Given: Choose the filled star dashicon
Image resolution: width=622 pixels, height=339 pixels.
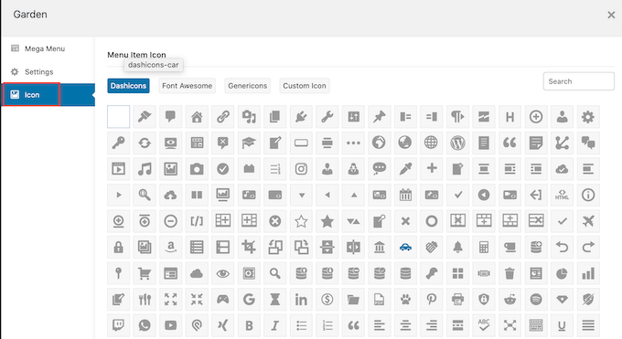Looking at the screenshot, I should pyautogui.click(x=327, y=221).
